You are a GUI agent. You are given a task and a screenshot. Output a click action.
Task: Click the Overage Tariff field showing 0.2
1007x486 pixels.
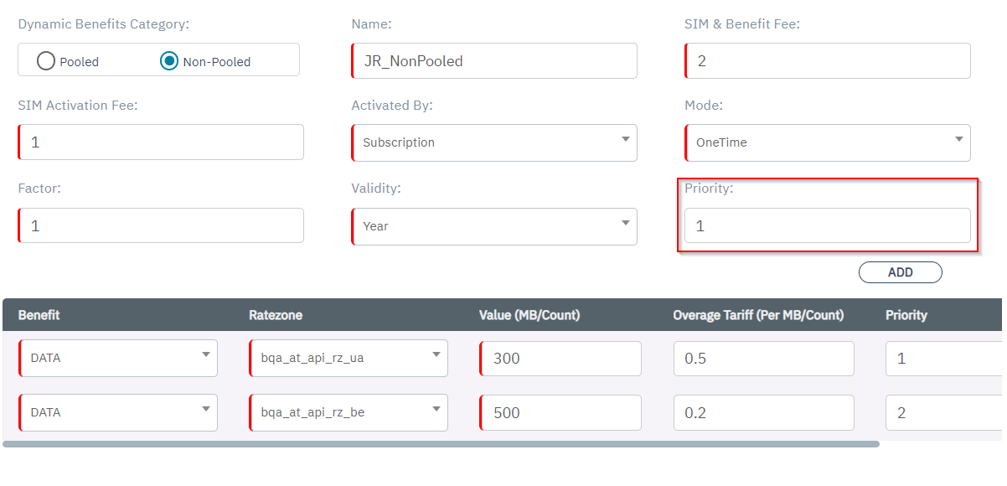[x=763, y=412]
